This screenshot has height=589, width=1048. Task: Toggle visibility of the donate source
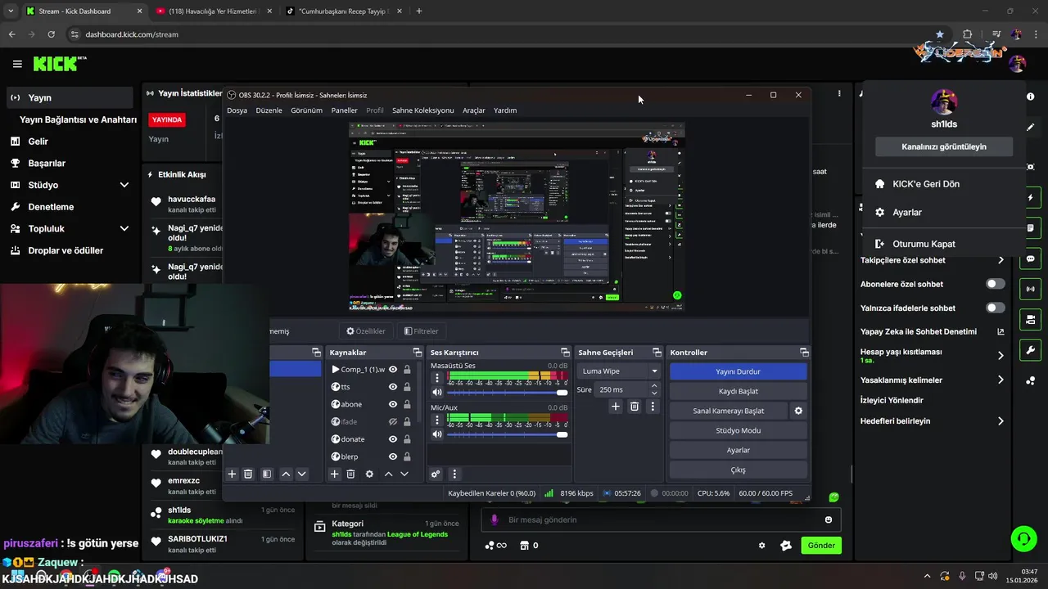(393, 439)
